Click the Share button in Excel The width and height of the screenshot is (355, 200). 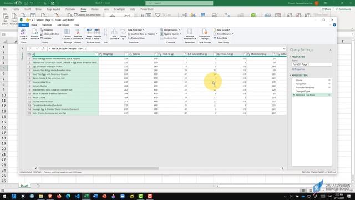326,9
